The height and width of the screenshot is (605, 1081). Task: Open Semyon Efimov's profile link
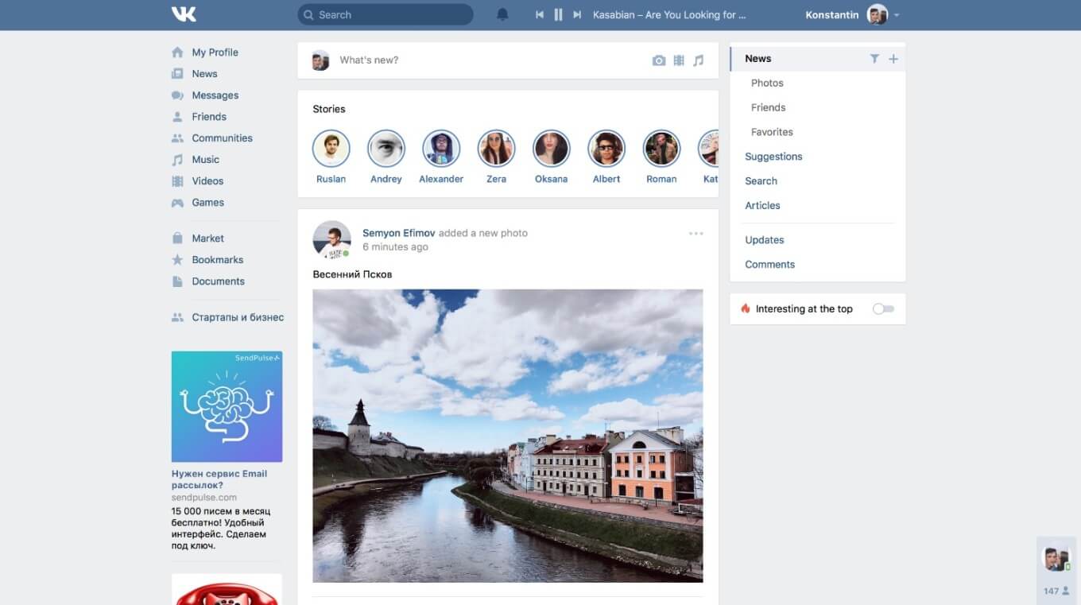click(x=398, y=233)
